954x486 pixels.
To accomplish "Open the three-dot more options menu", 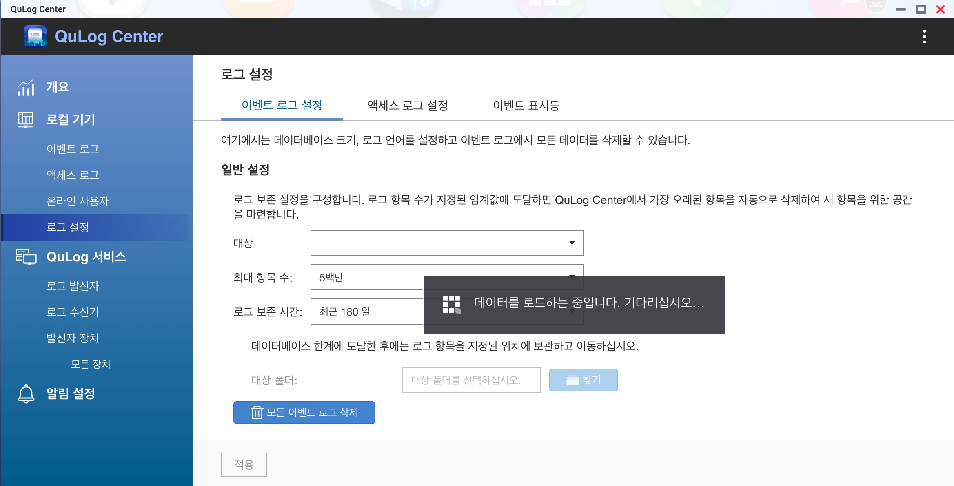I will (924, 37).
